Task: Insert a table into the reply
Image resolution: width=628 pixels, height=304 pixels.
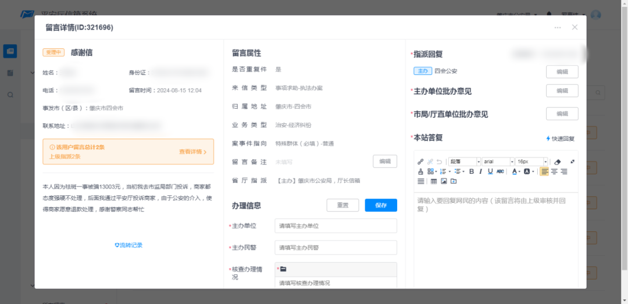Action: [x=434, y=181]
